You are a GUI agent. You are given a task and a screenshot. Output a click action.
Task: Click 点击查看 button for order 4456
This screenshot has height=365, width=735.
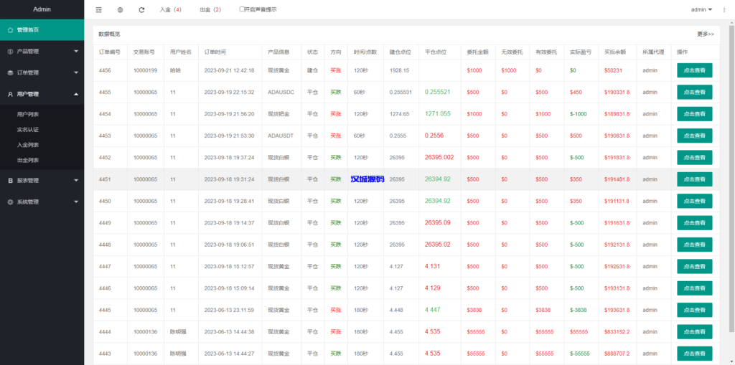point(694,70)
